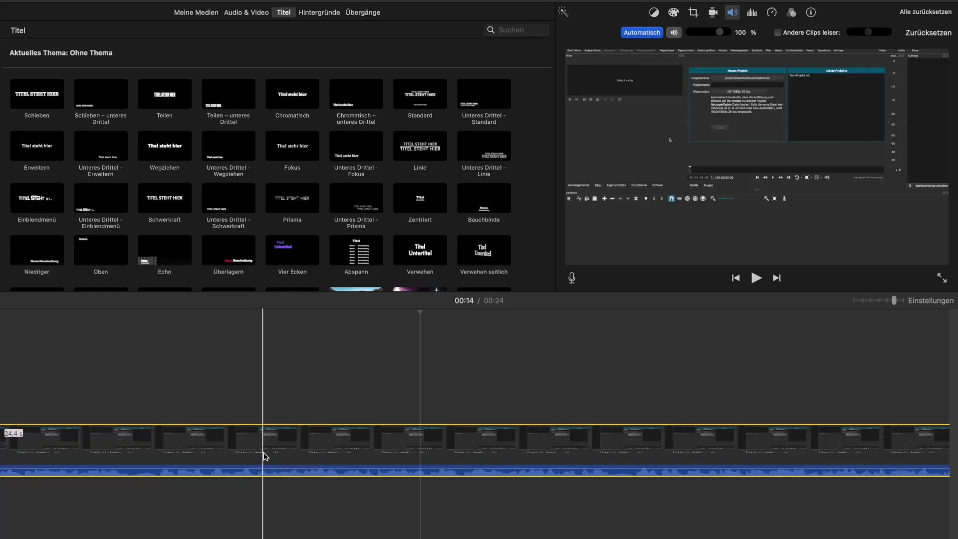Switch to Meine Medien tab
Viewport: 958px width, 539px height.
point(196,12)
